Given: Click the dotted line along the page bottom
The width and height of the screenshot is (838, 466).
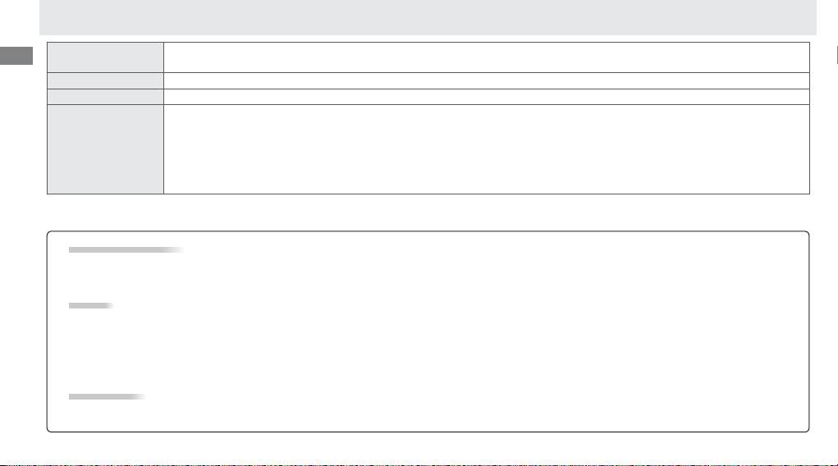Looking at the screenshot, I should [x=419, y=464].
